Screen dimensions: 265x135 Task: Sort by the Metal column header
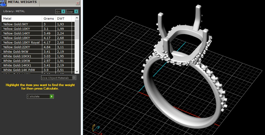pyautogui.click(x=22, y=19)
